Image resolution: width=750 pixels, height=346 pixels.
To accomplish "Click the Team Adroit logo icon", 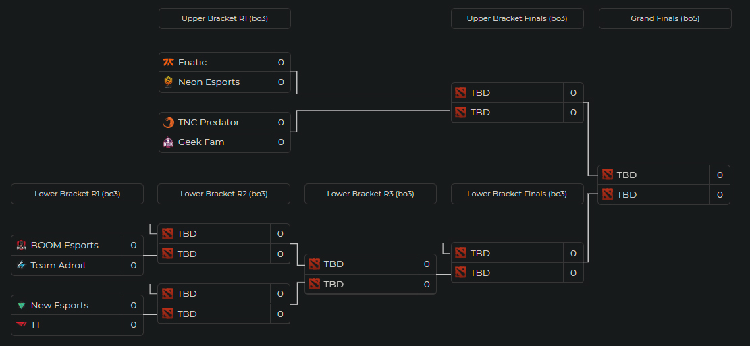I will coord(21,265).
